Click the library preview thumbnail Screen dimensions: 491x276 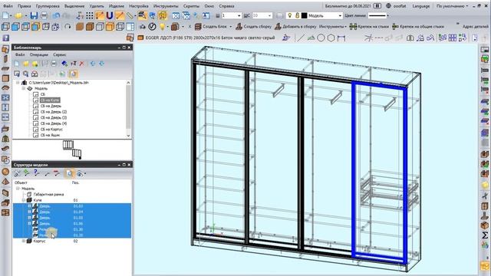pos(72,149)
